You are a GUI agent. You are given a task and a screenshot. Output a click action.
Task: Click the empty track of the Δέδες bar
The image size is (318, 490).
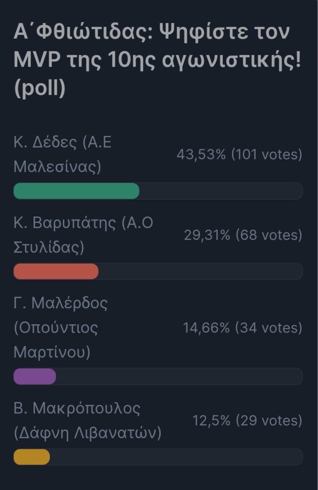point(221,191)
